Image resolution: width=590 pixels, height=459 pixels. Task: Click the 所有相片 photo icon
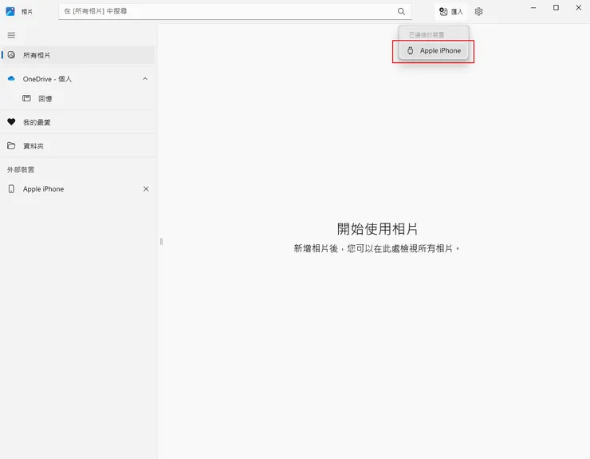pyautogui.click(x=11, y=55)
